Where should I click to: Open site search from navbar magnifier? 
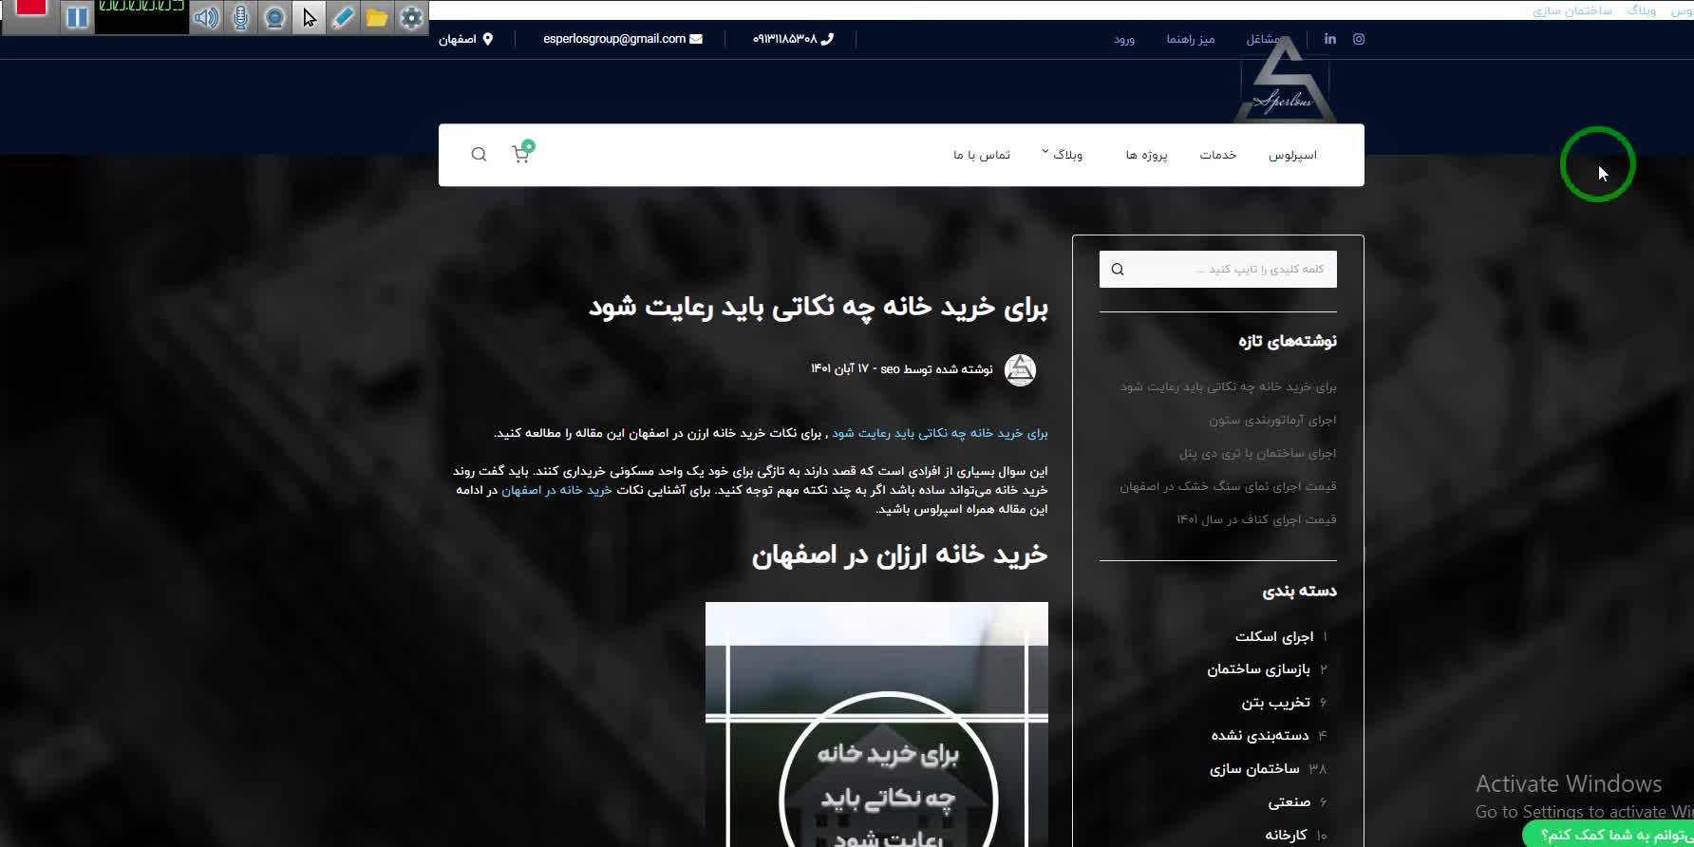(479, 154)
